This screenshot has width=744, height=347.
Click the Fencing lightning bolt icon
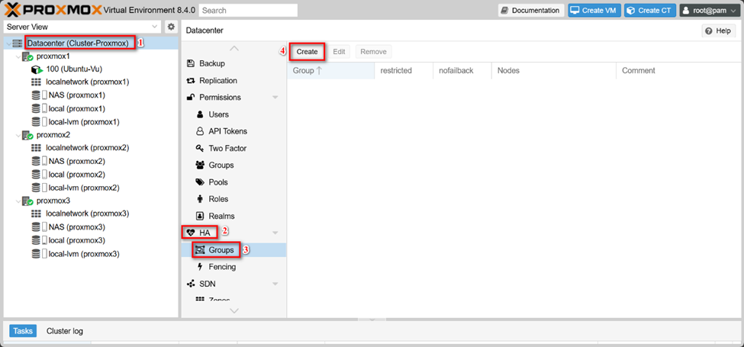(200, 267)
